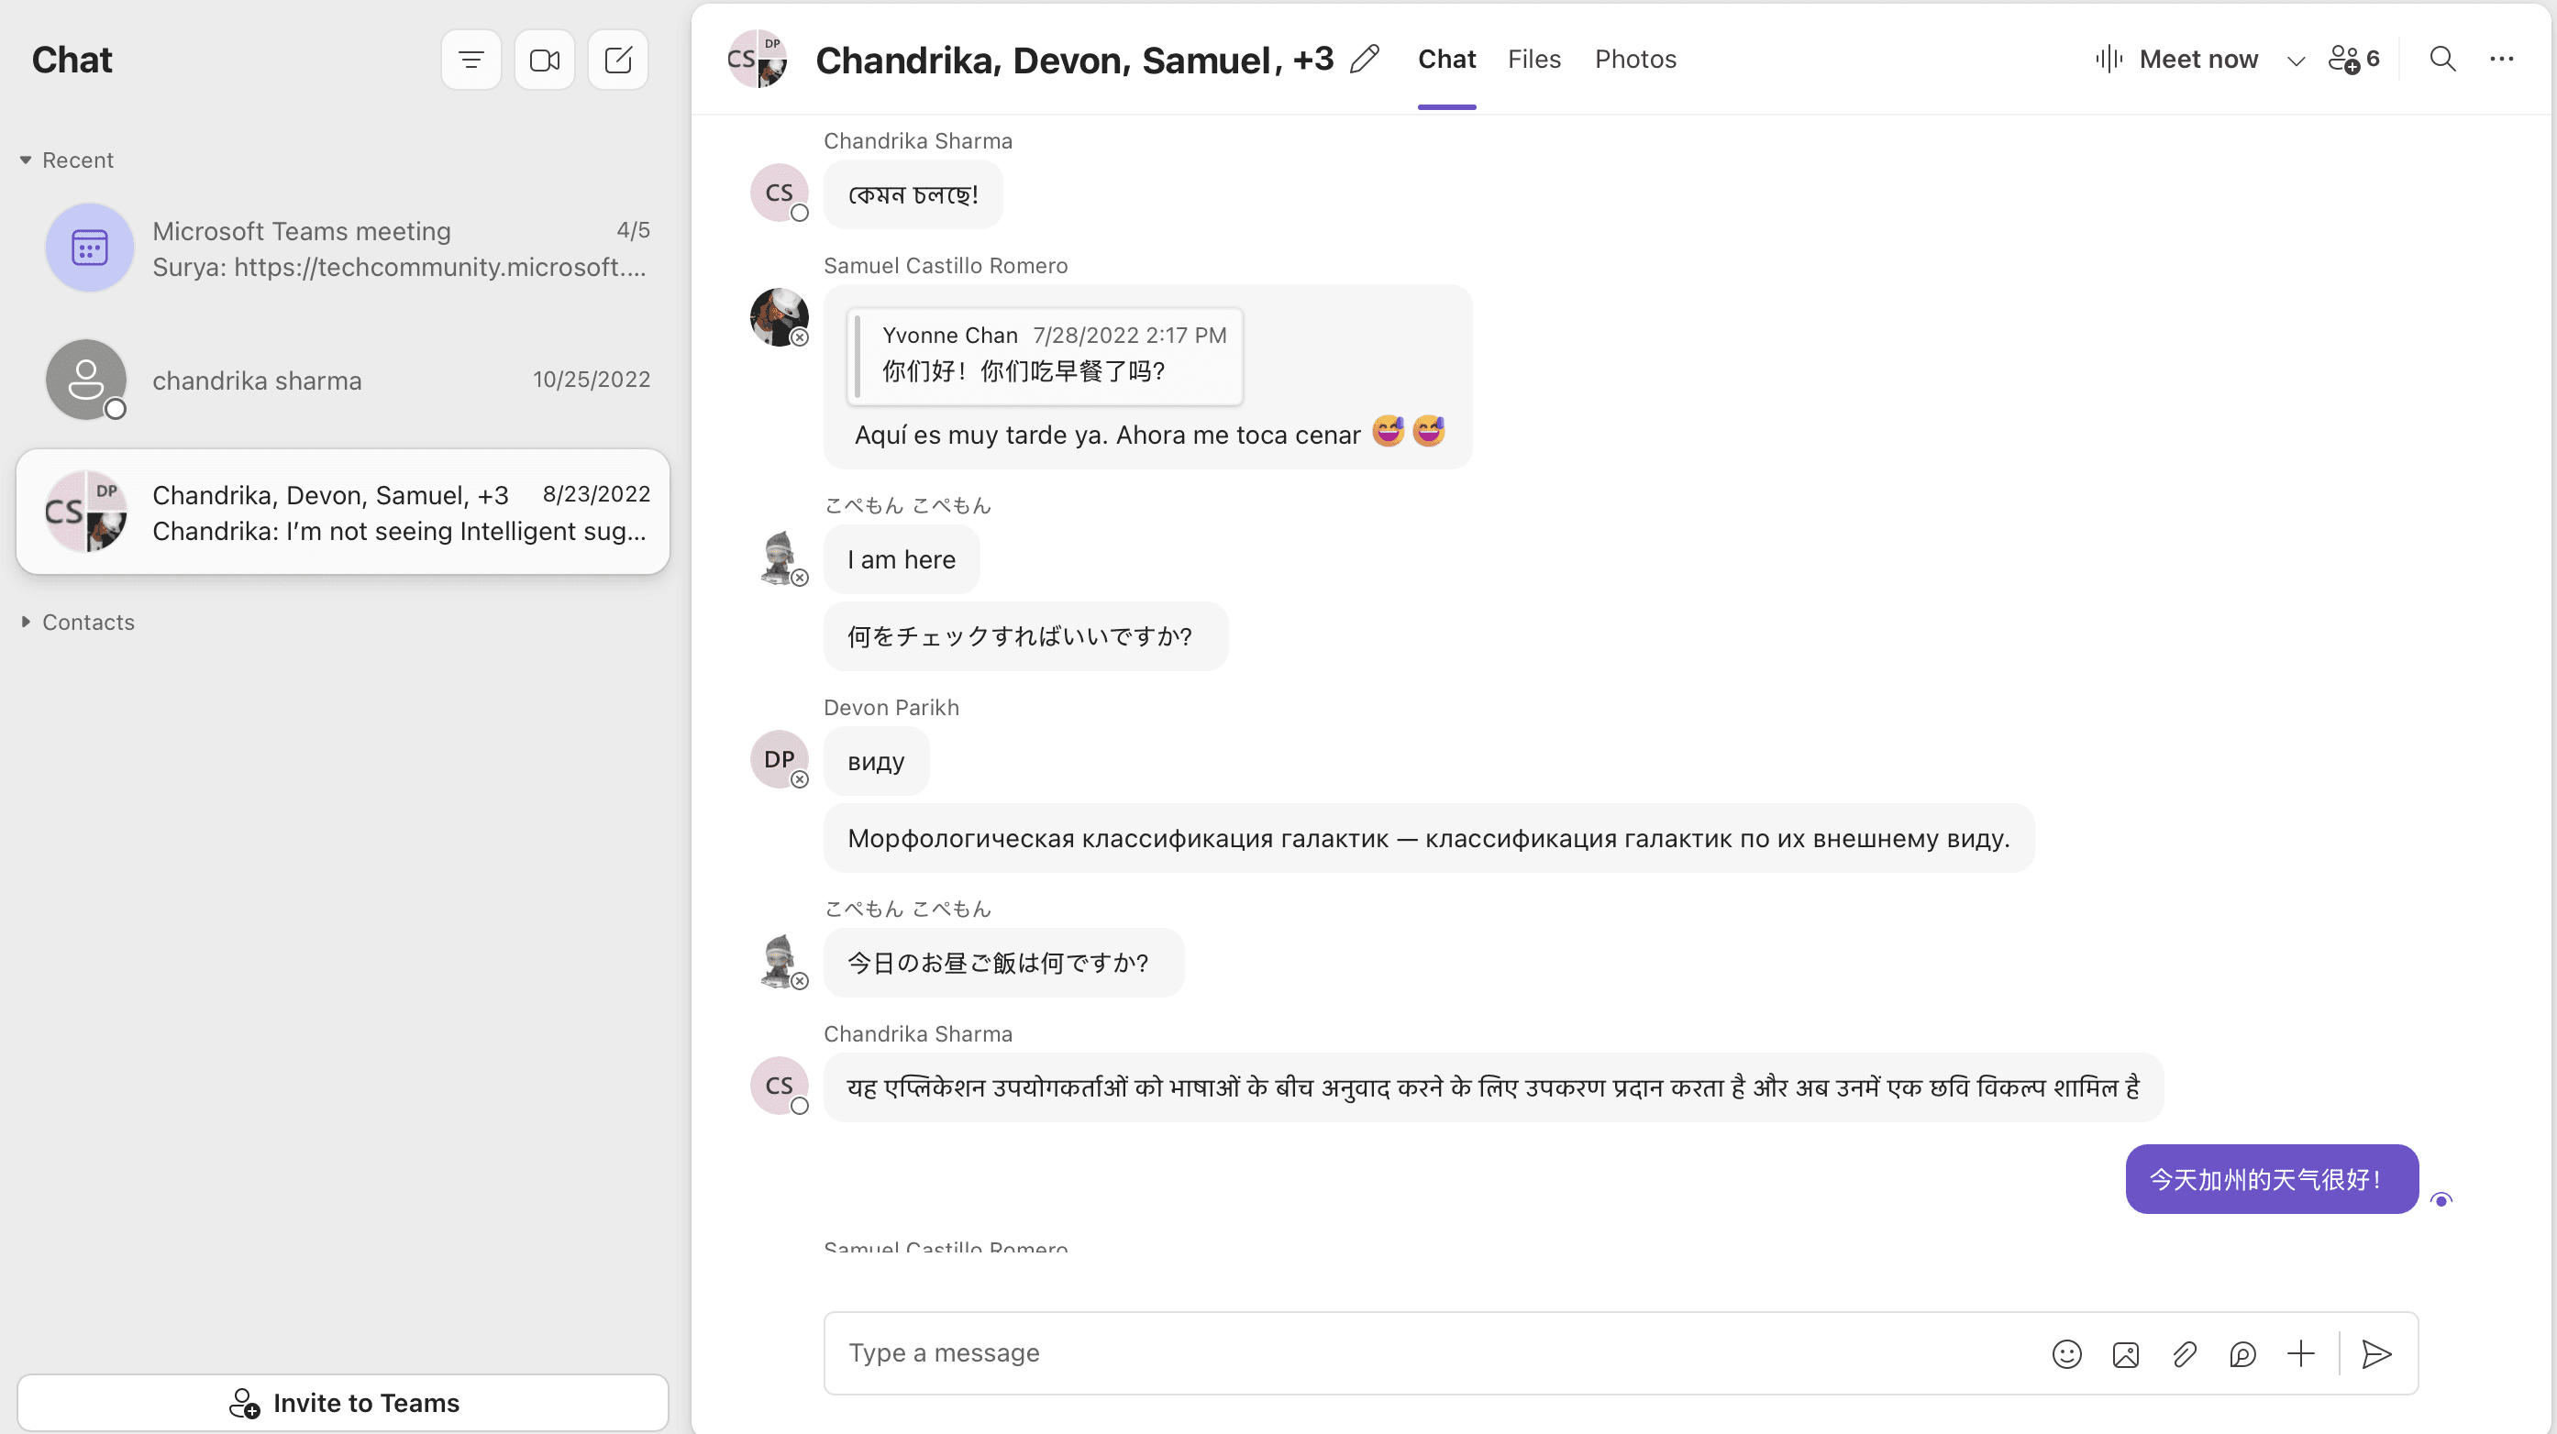Click the filter chats icon
This screenshot has height=1434, width=2557.
click(470, 61)
